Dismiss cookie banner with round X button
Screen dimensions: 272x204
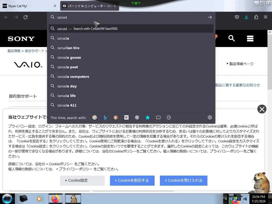click(x=262, y=109)
